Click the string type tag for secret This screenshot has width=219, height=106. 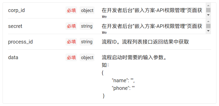pyautogui.click(x=87, y=26)
